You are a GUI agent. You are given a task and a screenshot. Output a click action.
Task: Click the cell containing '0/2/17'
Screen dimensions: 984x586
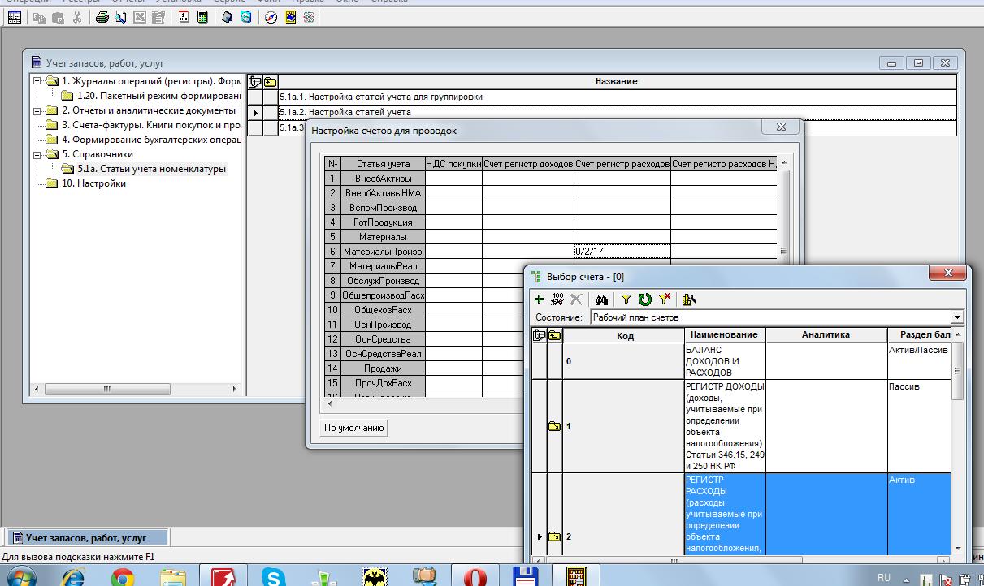point(622,252)
